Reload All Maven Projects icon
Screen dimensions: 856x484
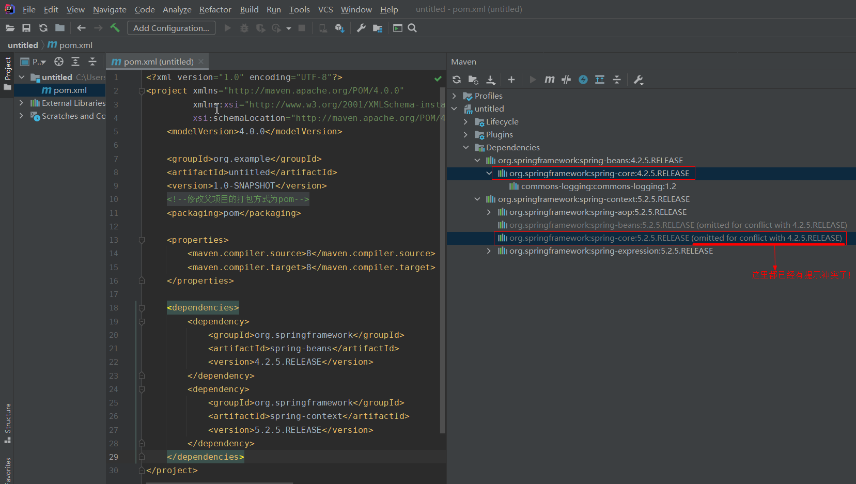[x=457, y=80]
